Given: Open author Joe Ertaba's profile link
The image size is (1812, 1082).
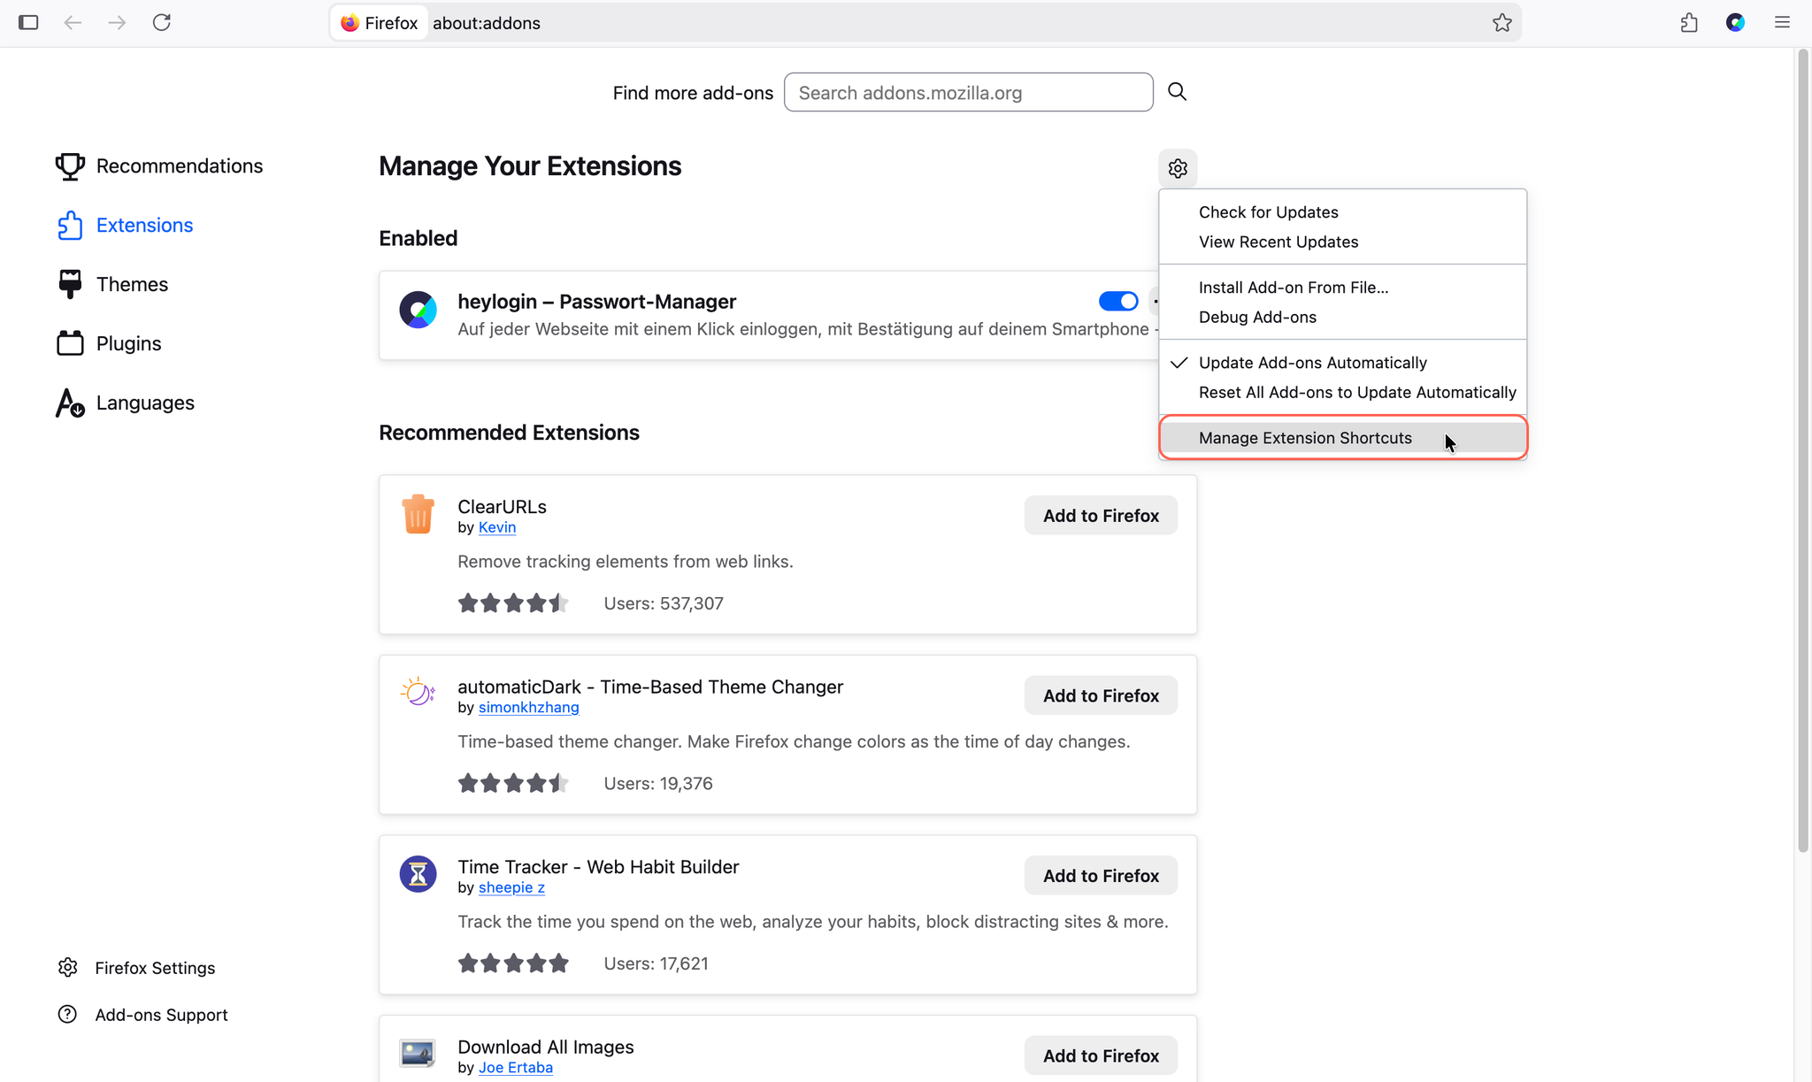Looking at the screenshot, I should [516, 1068].
